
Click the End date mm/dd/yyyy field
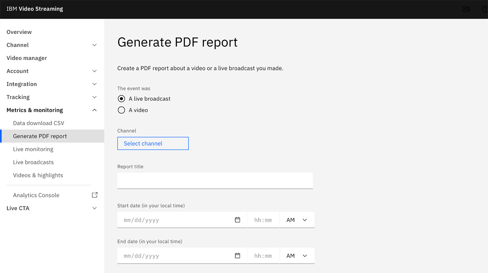[182, 256]
